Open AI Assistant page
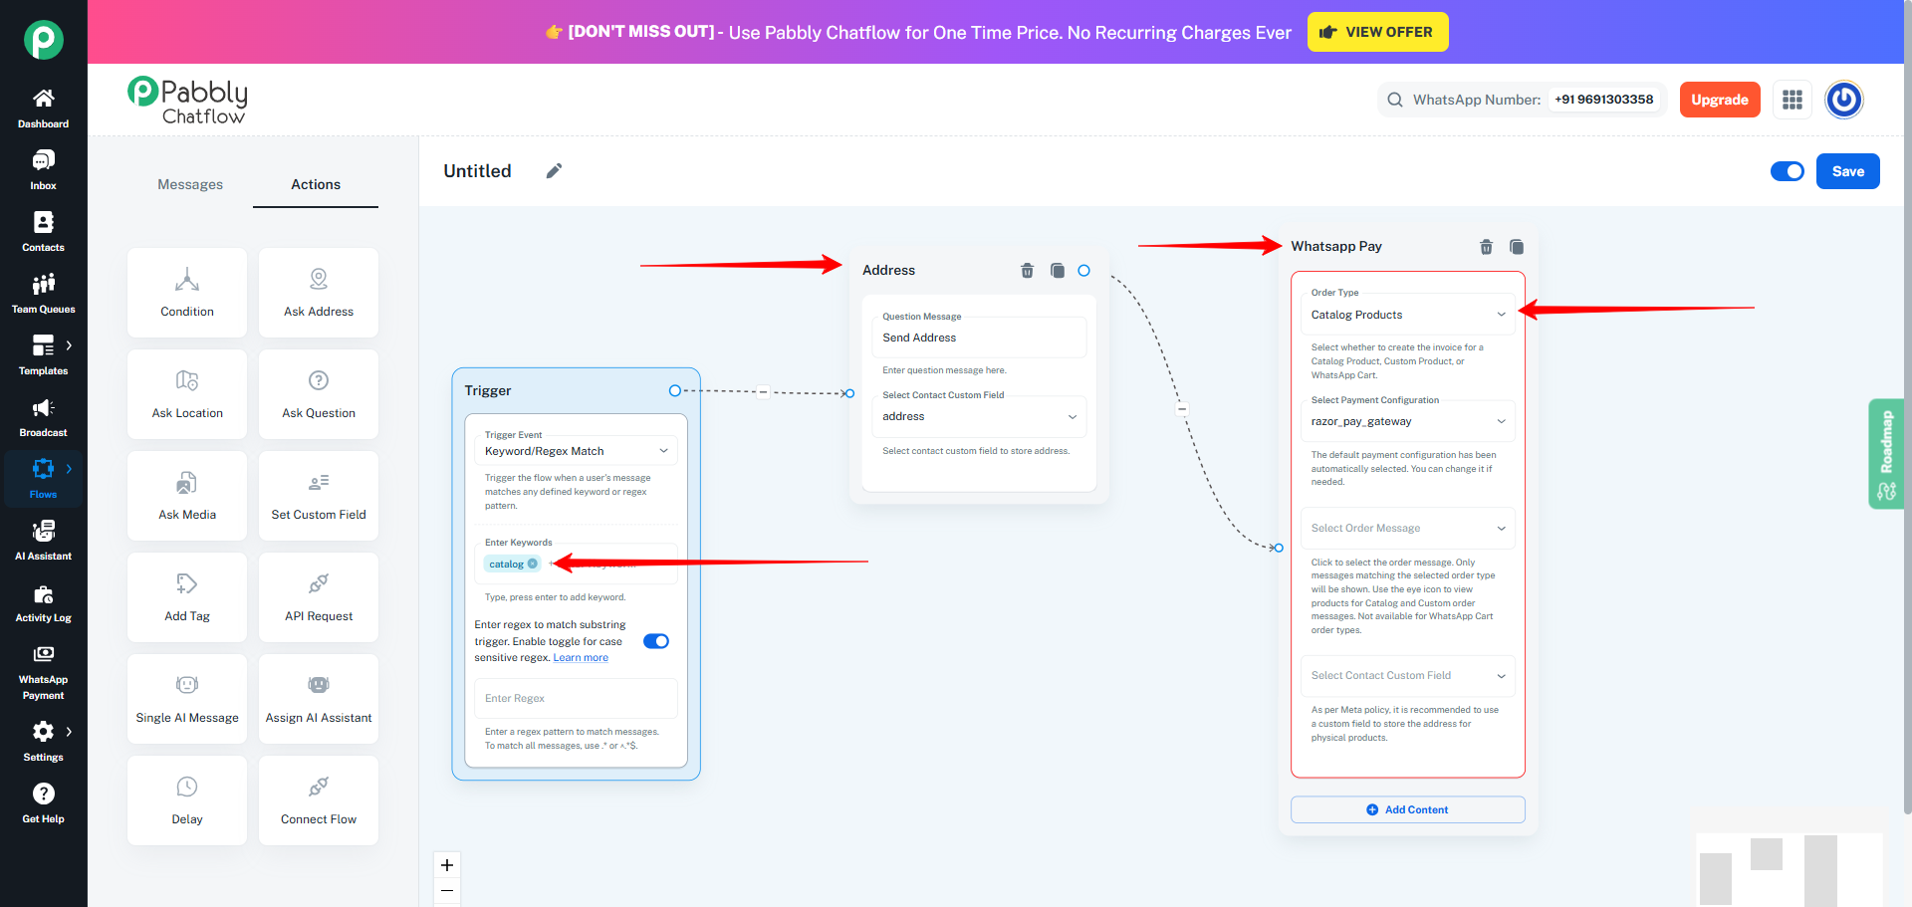This screenshot has height=907, width=1912. point(43,541)
